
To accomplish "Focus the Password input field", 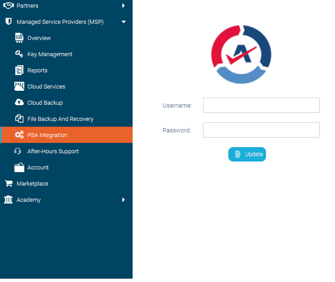I will 261,130.
